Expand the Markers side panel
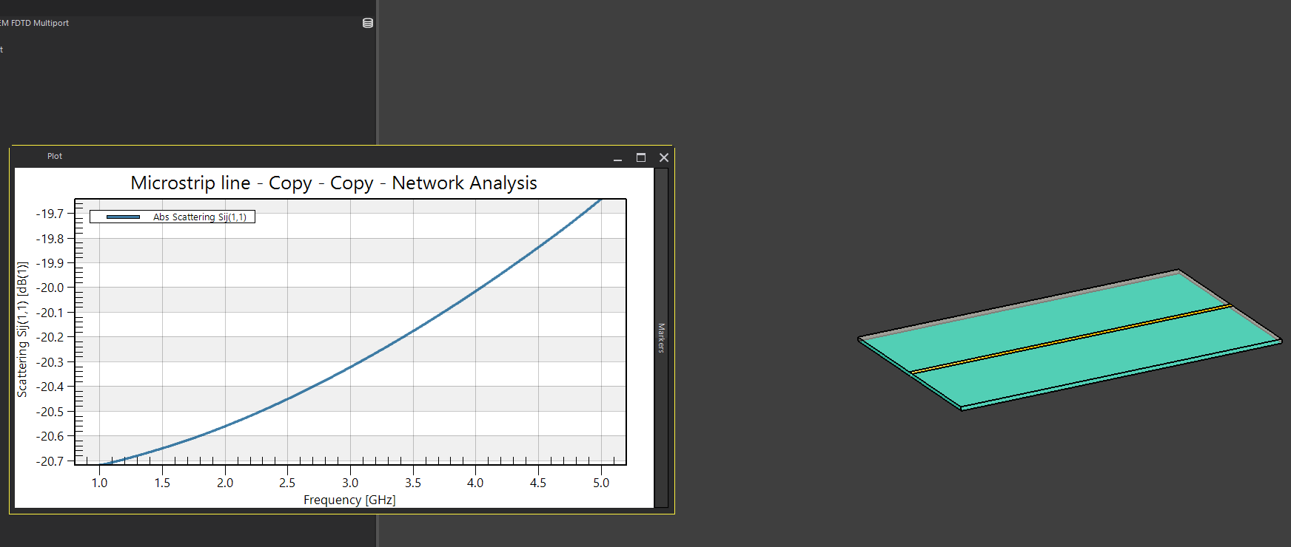Image resolution: width=1291 pixels, height=547 pixels. coord(661,338)
